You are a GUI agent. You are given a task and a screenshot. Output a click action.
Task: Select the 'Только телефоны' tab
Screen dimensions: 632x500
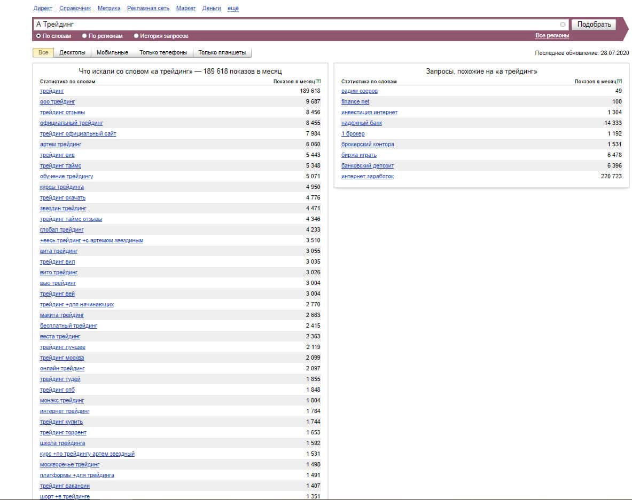click(x=163, y=53)
